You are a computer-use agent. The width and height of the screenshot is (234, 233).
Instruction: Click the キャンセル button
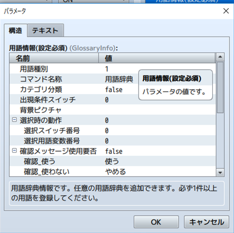(207, 222)
